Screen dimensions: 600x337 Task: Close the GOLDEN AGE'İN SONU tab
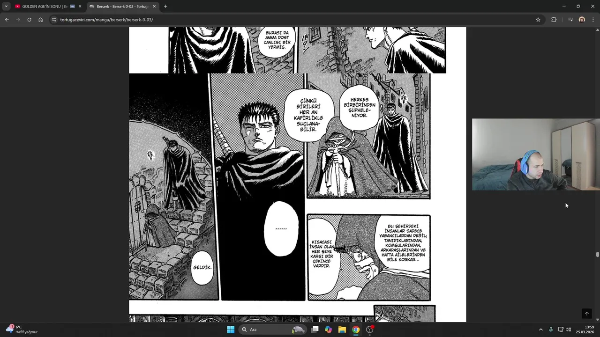[80, 7]
